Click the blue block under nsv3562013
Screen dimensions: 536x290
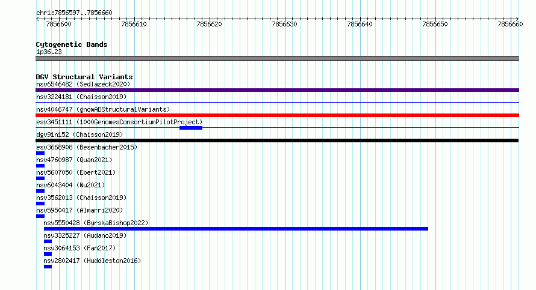[x=40, y=204]
